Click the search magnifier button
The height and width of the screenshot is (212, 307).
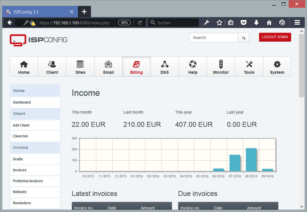pos(243,38)
